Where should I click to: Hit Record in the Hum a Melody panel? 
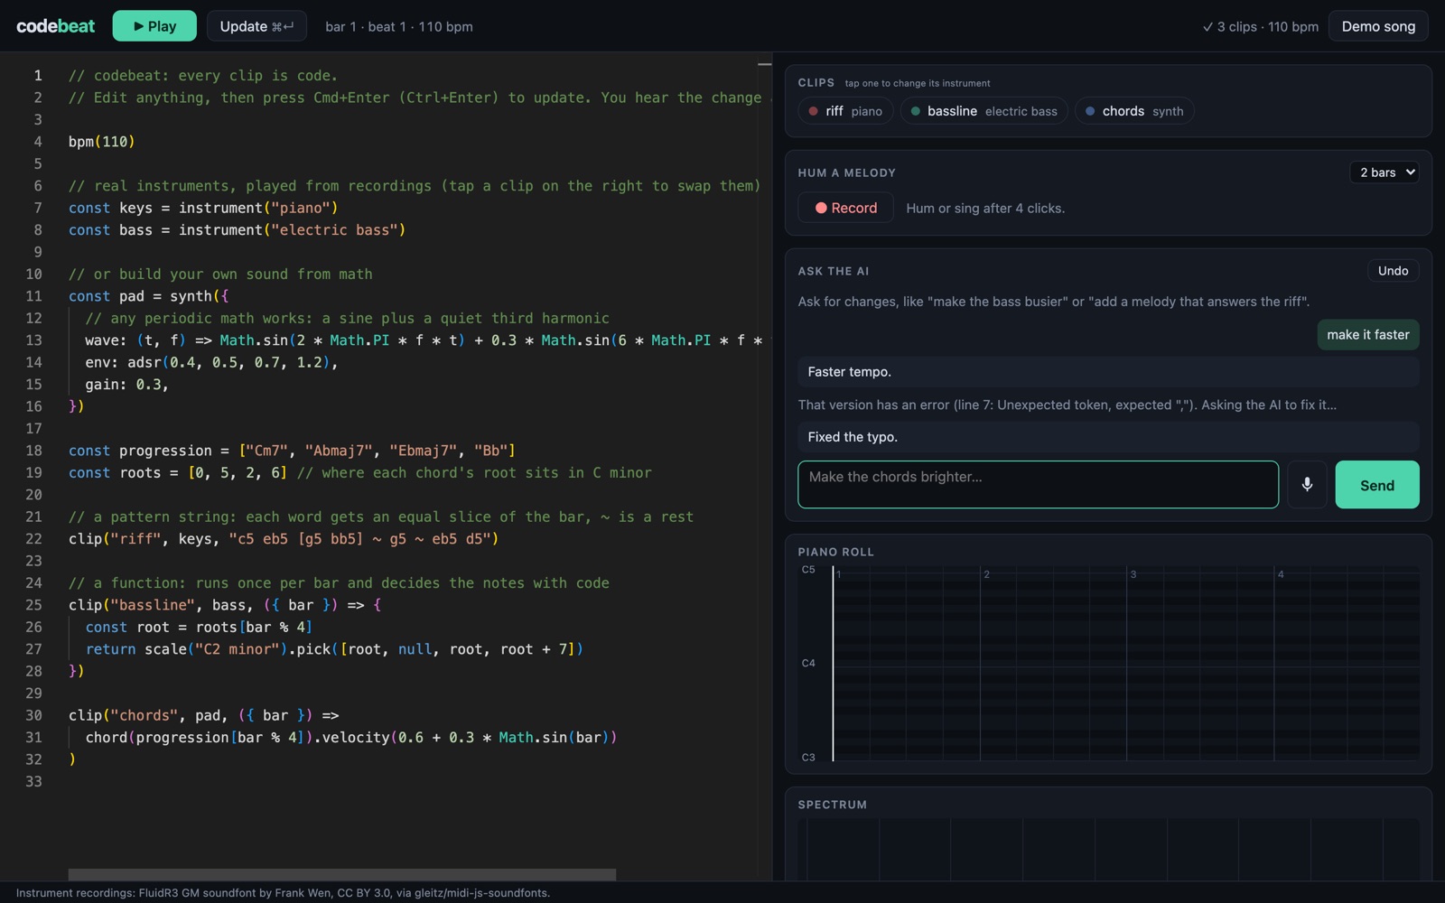pos(846,208)
